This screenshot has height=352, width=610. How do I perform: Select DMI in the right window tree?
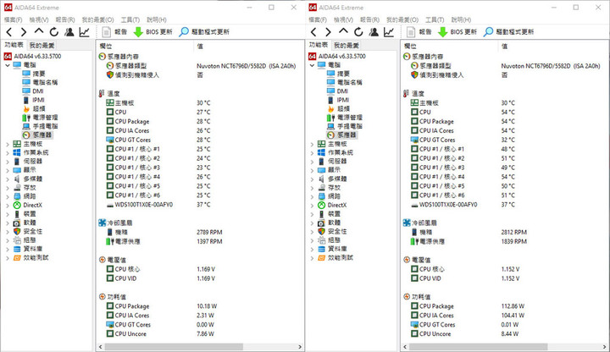342,91
